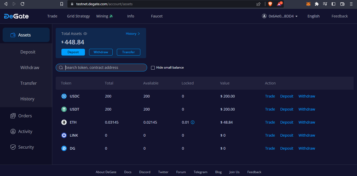357x176 pixels.
Task: Click the search magnifier icon
Action: 61,68
